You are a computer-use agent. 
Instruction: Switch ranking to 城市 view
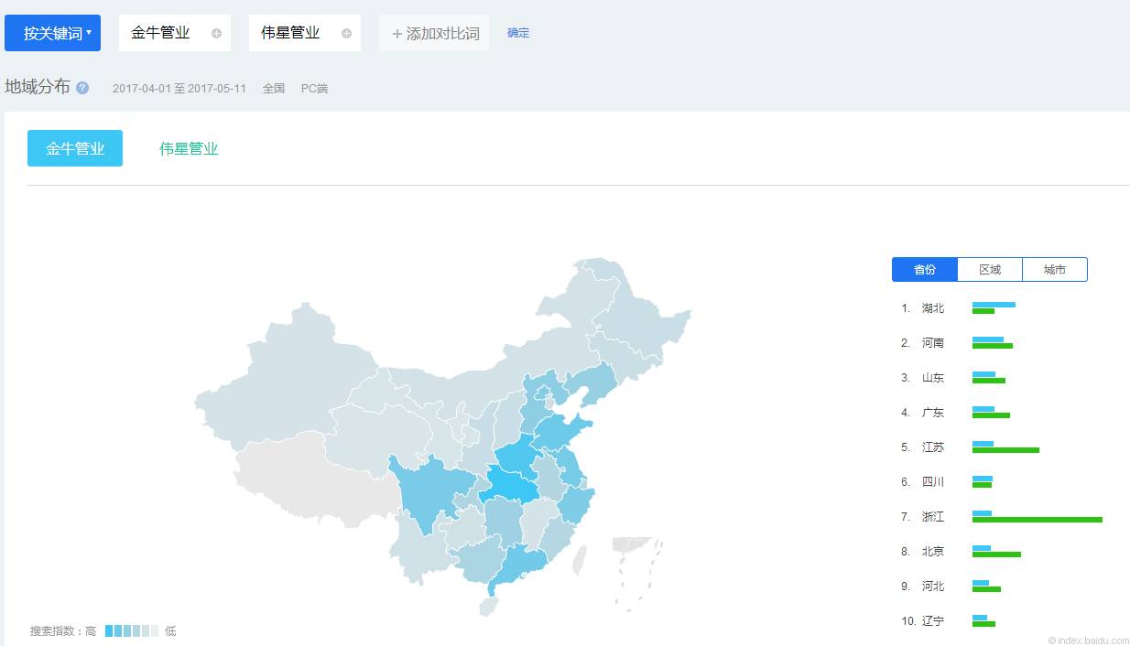(1055, 270)
